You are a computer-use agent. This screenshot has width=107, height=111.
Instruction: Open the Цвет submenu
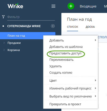point(71,81)
